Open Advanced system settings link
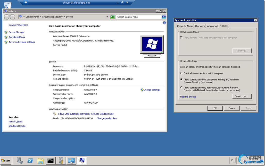This screenshot has height=166, width=265. point(22,42)
